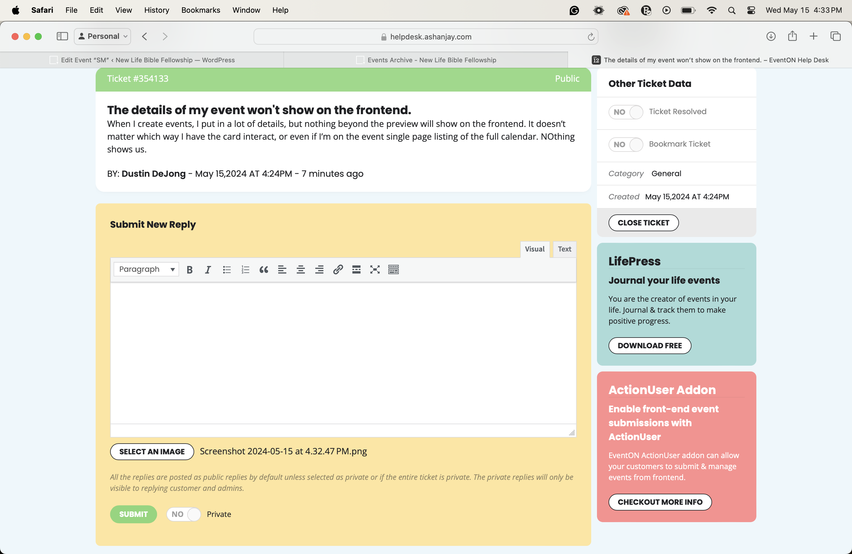Screen dimensions: 852x554
Task: Apply bold formatting in reply editor
Action: 190,269
